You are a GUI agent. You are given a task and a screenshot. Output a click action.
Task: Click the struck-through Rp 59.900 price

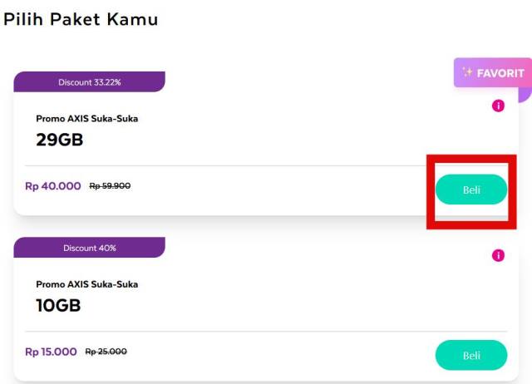pyautogui.click(x=110, y=186)
